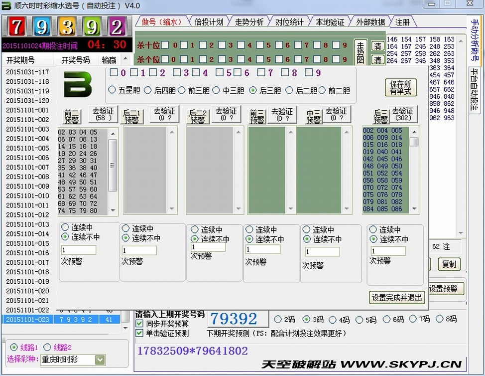Screen dimensions: 485x376
Task: Select draw row 20151101-023 in list
Action: 27,319
